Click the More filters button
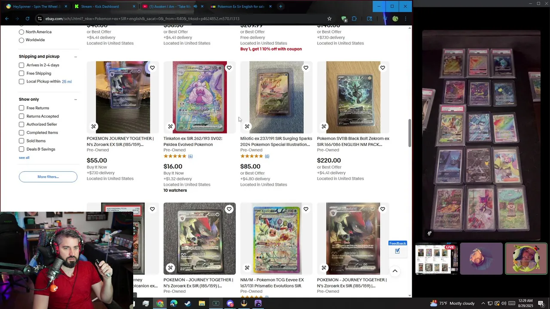 [48, 177]
